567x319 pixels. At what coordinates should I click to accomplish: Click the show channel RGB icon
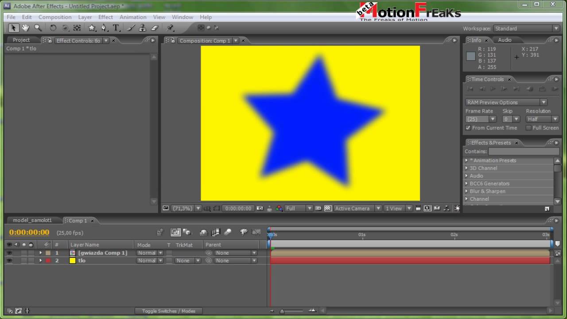(x=279, y=208)
